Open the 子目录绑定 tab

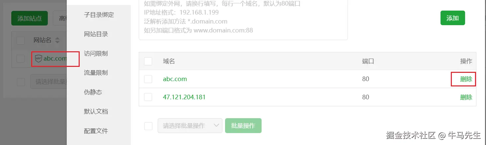click(x=99, y=15)
